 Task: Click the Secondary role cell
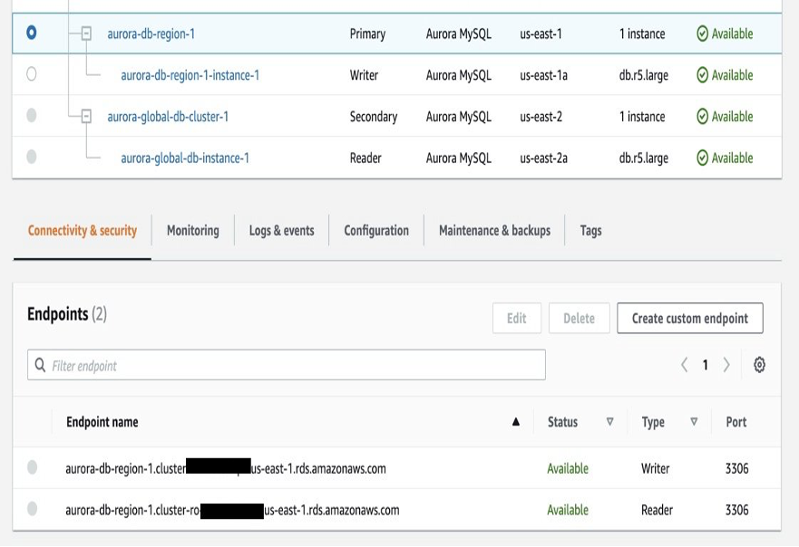click(373, 117)
